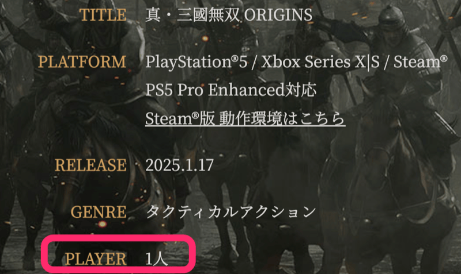Click the release date 2025.1.17
Image resolution: width=461 pixels, height=274 pixels.
coord(179,165)
